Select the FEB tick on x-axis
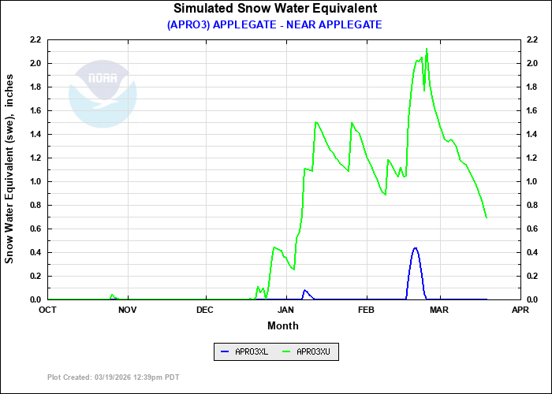The height and width of the screenshot is (394, 552). [x=366, y=309]
